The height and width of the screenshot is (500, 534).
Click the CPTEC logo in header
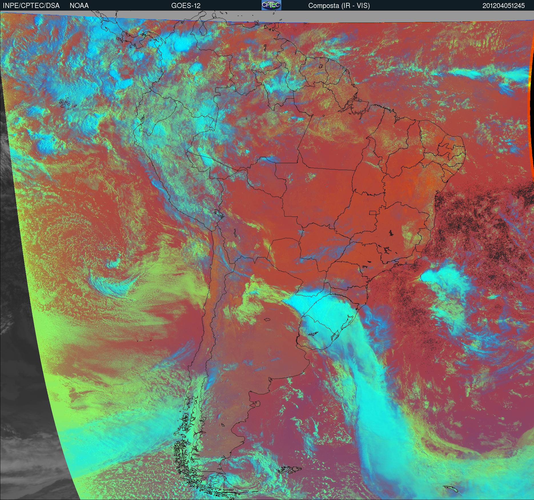[271, 5]
